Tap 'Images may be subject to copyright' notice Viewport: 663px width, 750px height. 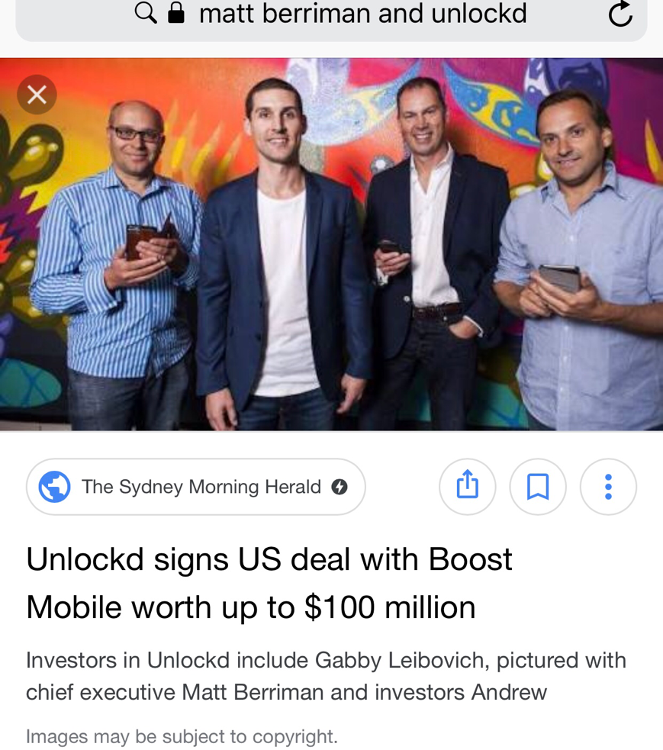click(182, 736)
